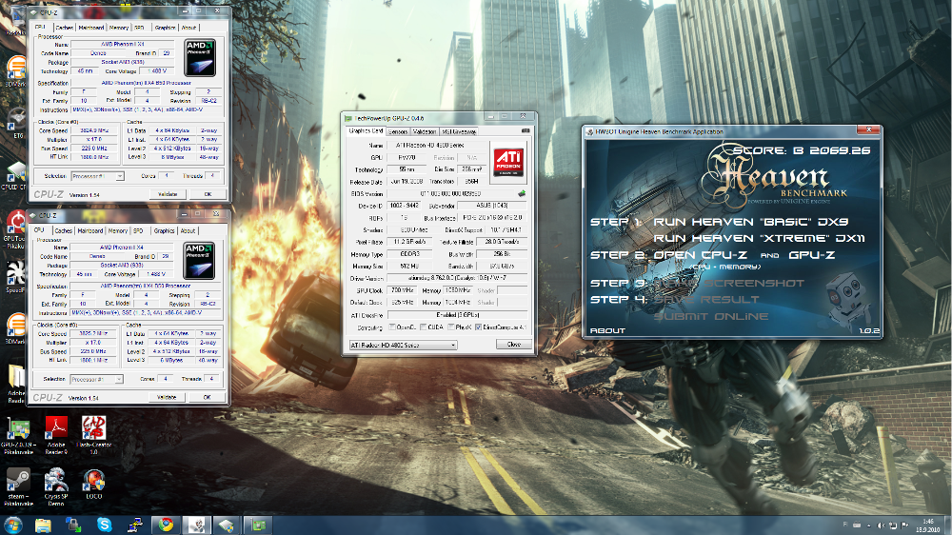The image size is (952, 535).
Task: Click AMD Phenom II logo in upper CPU-Z
Action: click(x=200, y=58)
